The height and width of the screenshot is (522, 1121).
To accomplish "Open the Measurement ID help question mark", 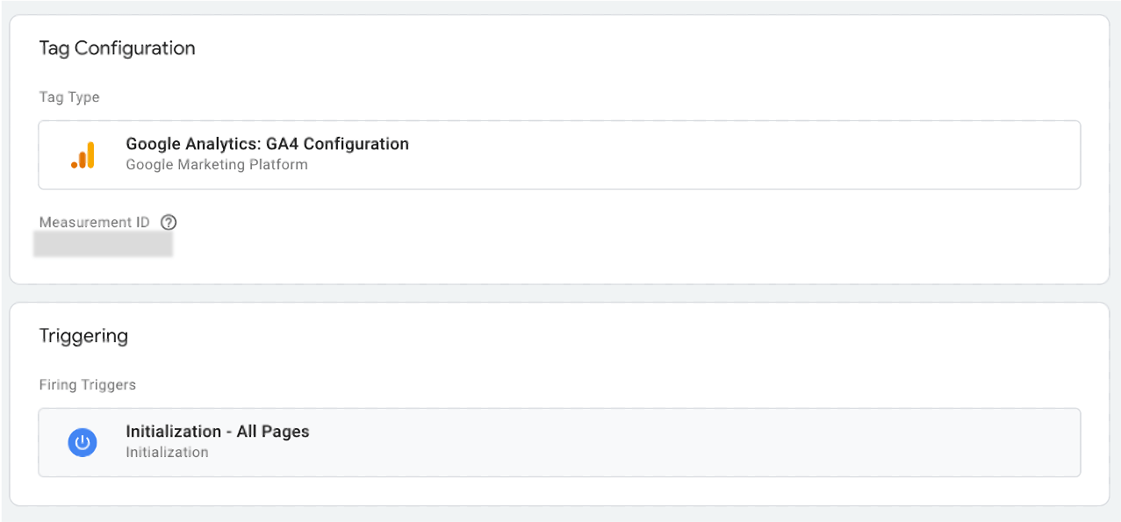I will point(169,222).
